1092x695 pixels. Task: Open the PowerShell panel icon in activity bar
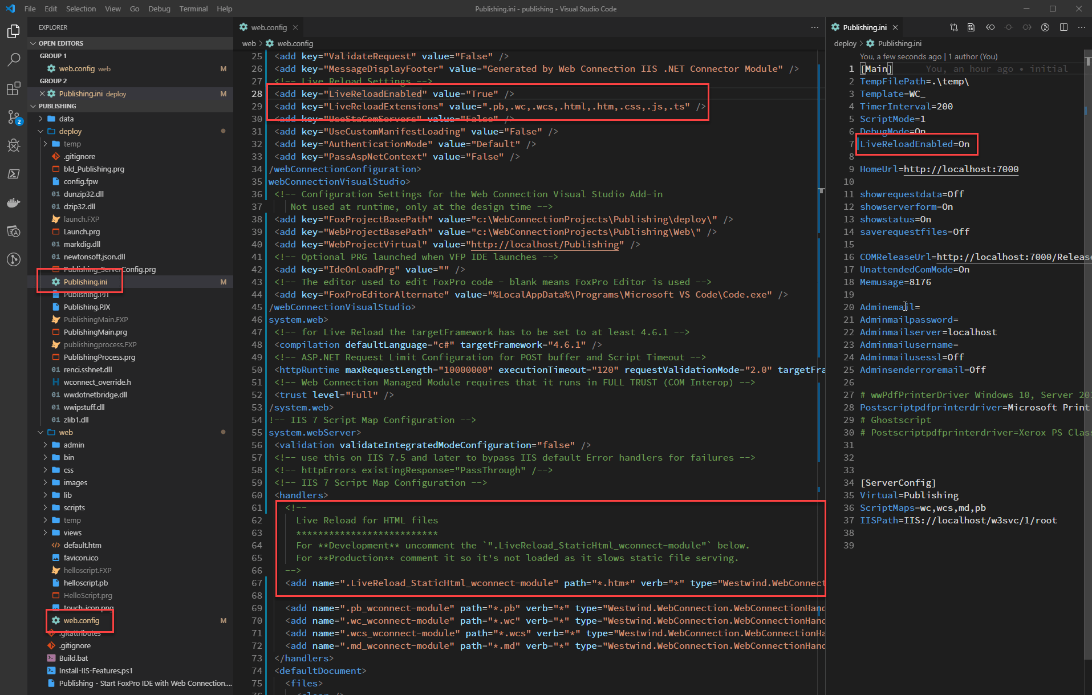pyautogui.click(x=14, y=174)
